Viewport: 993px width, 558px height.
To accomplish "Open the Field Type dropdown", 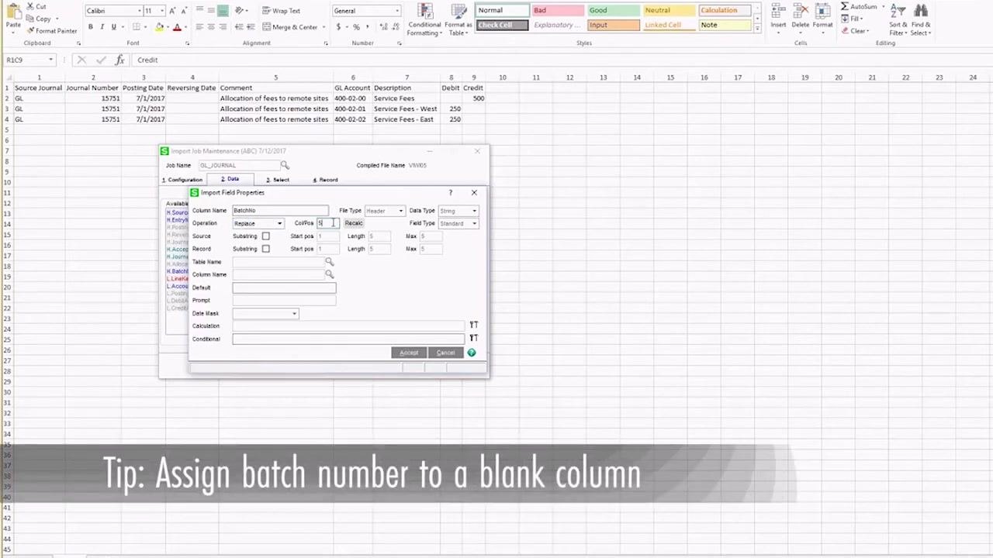I will click(x=458, y=223).
